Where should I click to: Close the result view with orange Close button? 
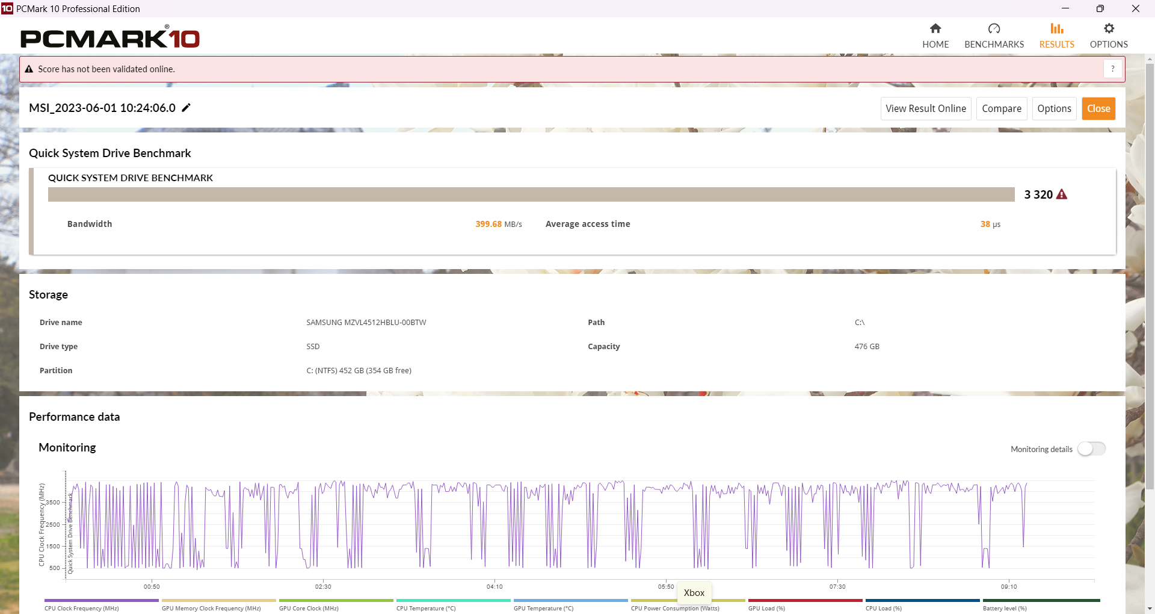tap(1098, 109)
